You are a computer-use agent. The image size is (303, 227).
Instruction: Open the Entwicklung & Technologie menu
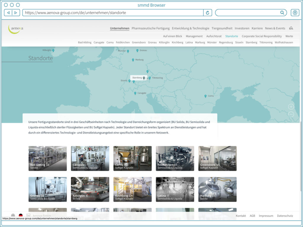[191, 28]
